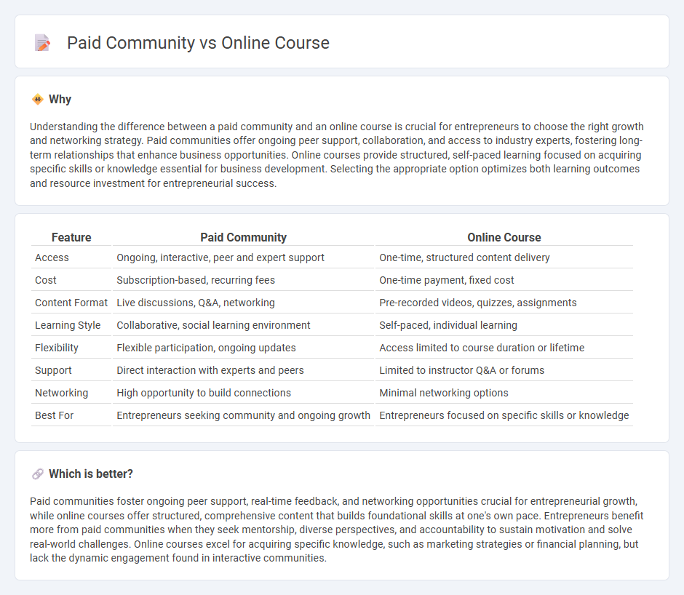Viewport: 684px width, 595px height.
Task: Click cell One-time, structured content delivery
Action: [504, 257]
